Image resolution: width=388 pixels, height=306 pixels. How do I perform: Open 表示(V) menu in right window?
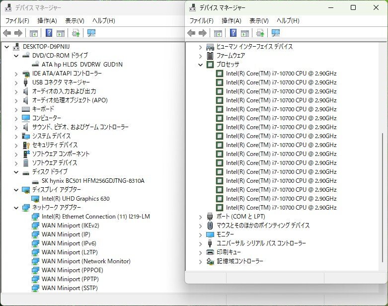point(259,20)
